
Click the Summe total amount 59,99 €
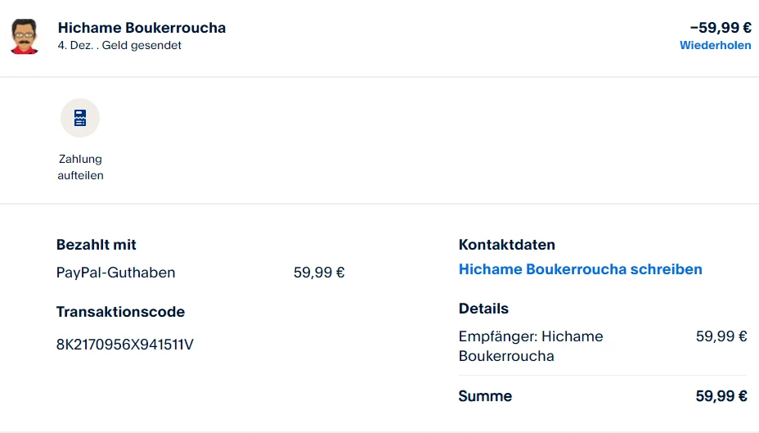pyautogui.click(x=721, y=396)
